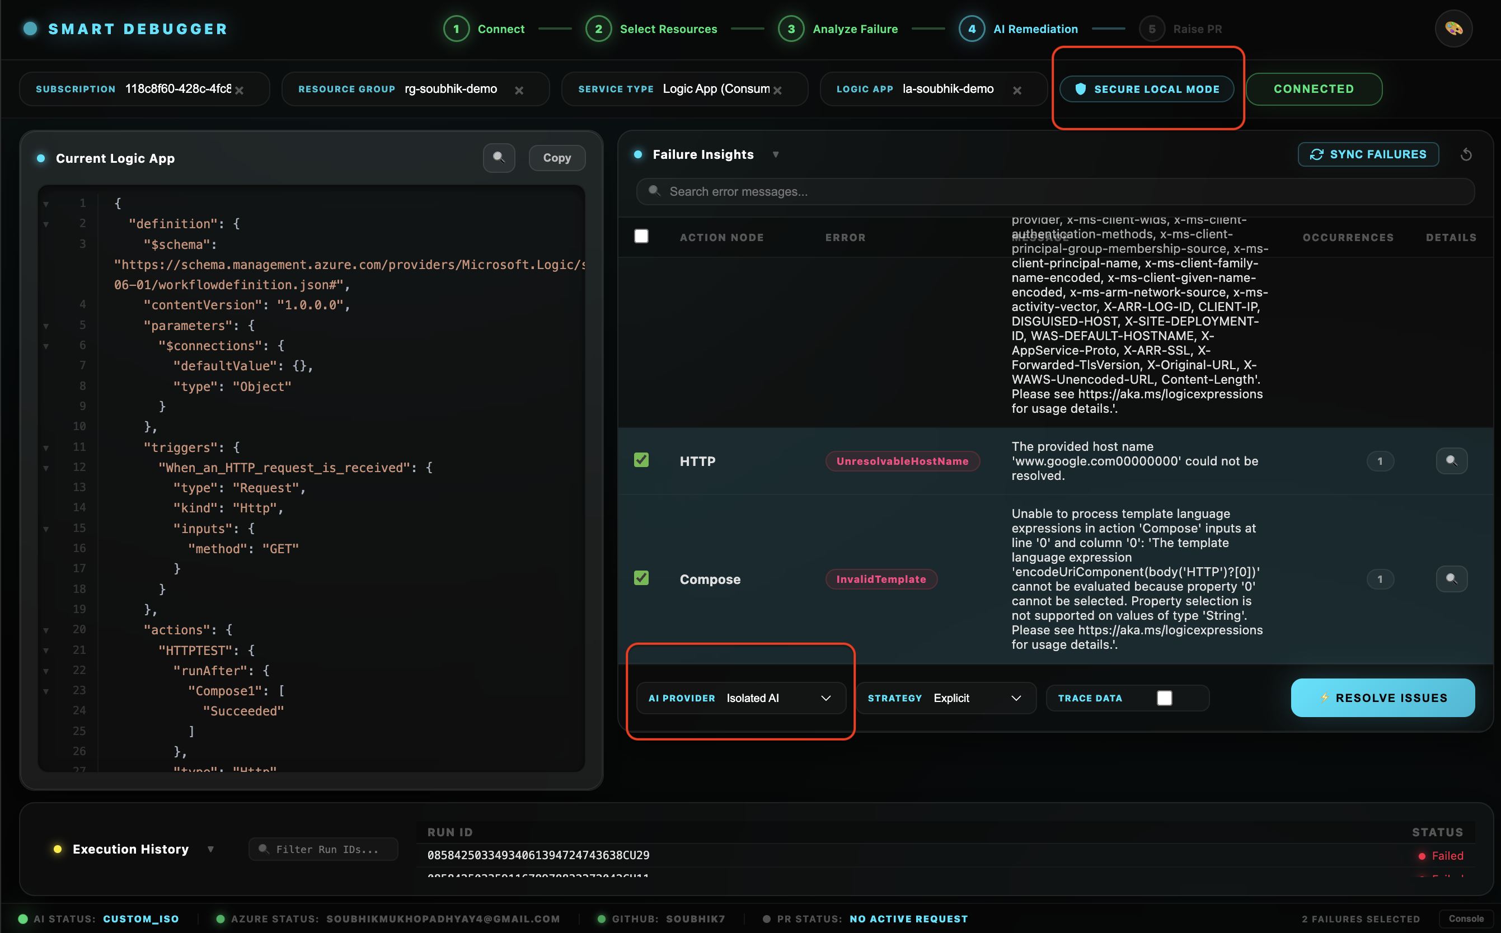Click the Connected status button
Viewport: 1501px width, 933px height.
1314,89
